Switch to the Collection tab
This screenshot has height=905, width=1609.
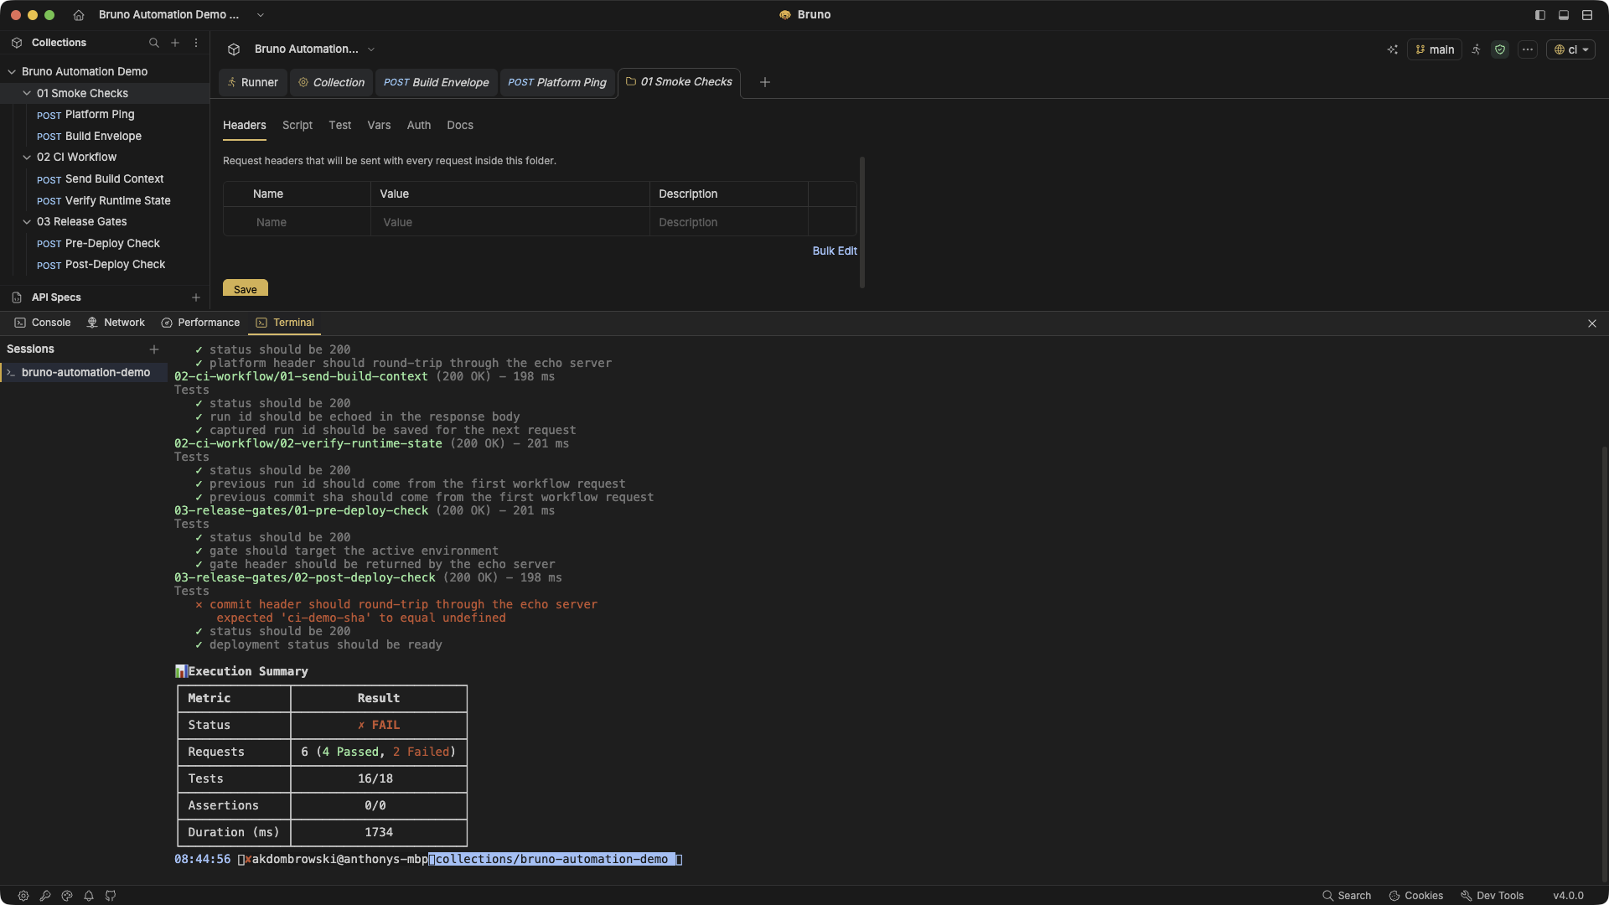tap(332, 82)
